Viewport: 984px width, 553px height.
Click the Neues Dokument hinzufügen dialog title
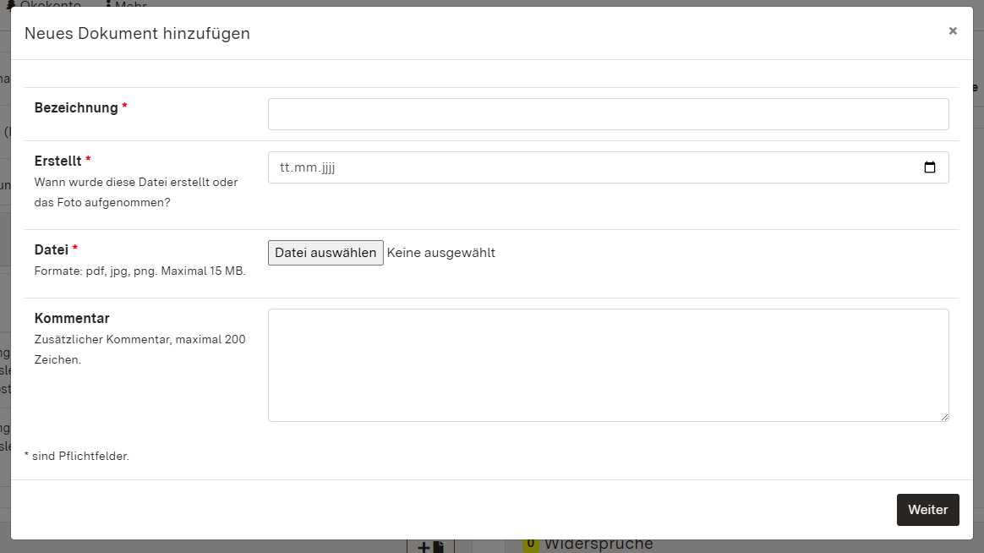[137, 34]
